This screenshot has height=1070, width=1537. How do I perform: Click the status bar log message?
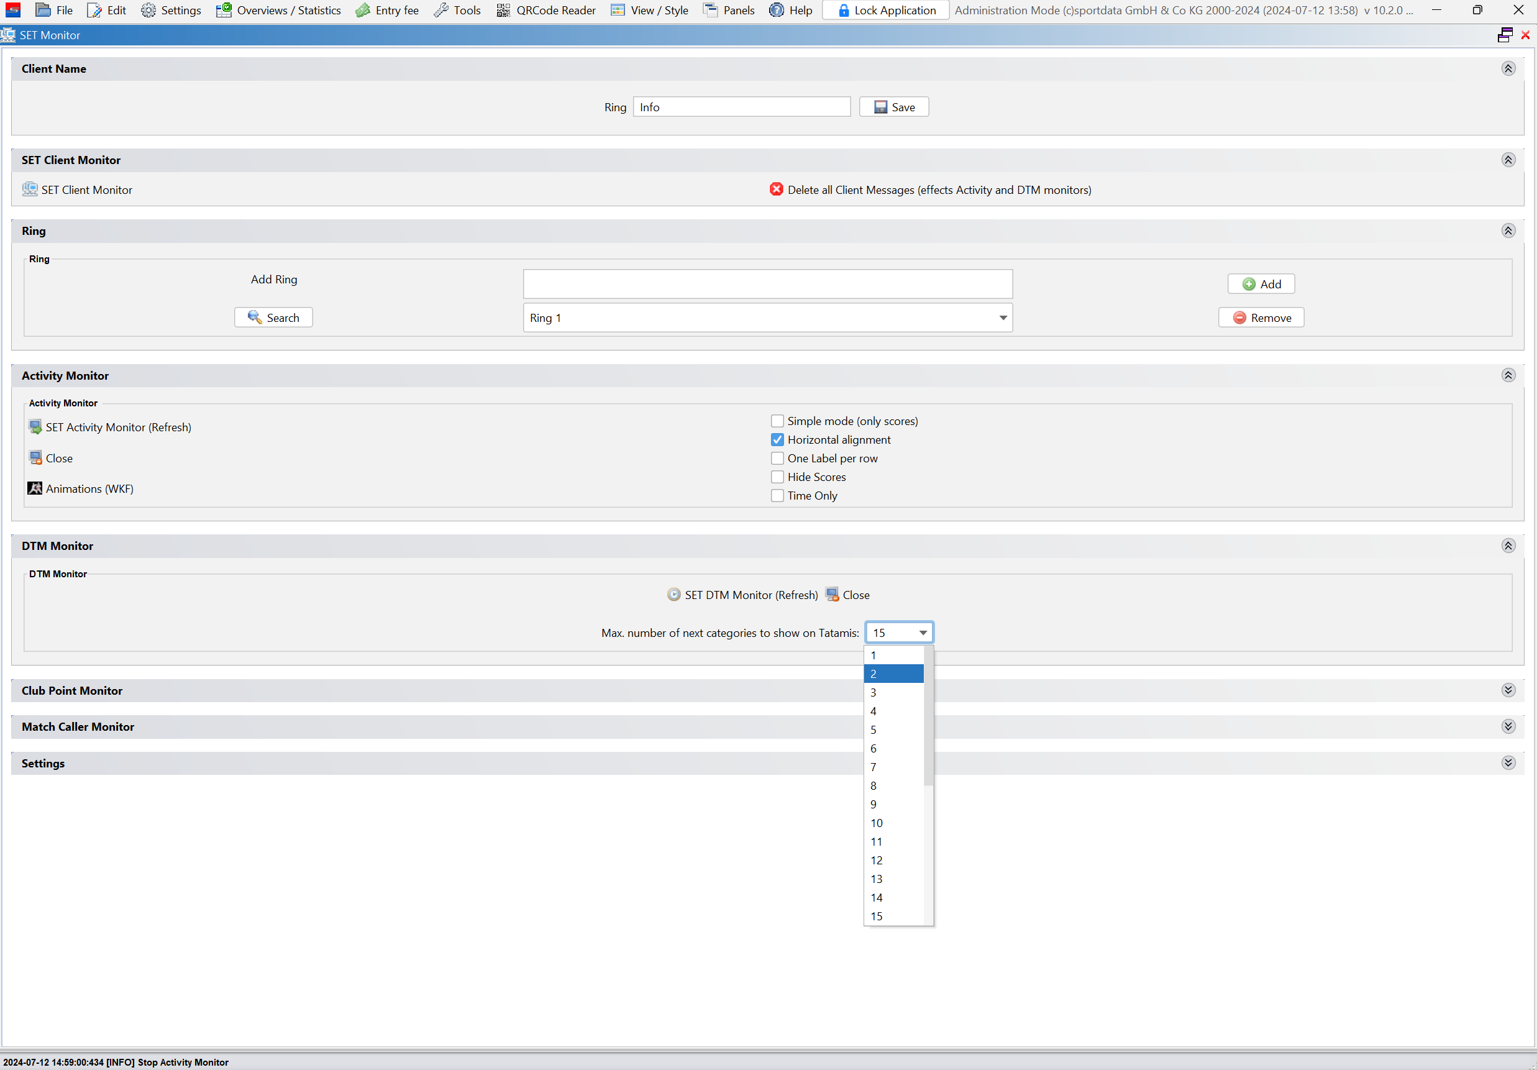116,1063
